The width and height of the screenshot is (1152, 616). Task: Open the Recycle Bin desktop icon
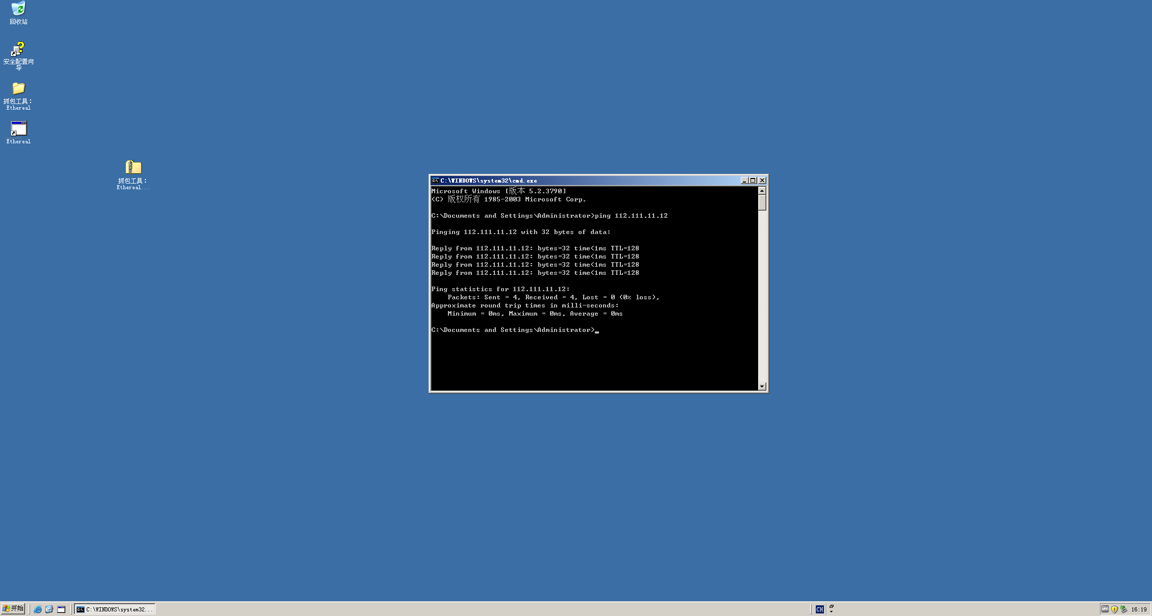click(18, 9)
